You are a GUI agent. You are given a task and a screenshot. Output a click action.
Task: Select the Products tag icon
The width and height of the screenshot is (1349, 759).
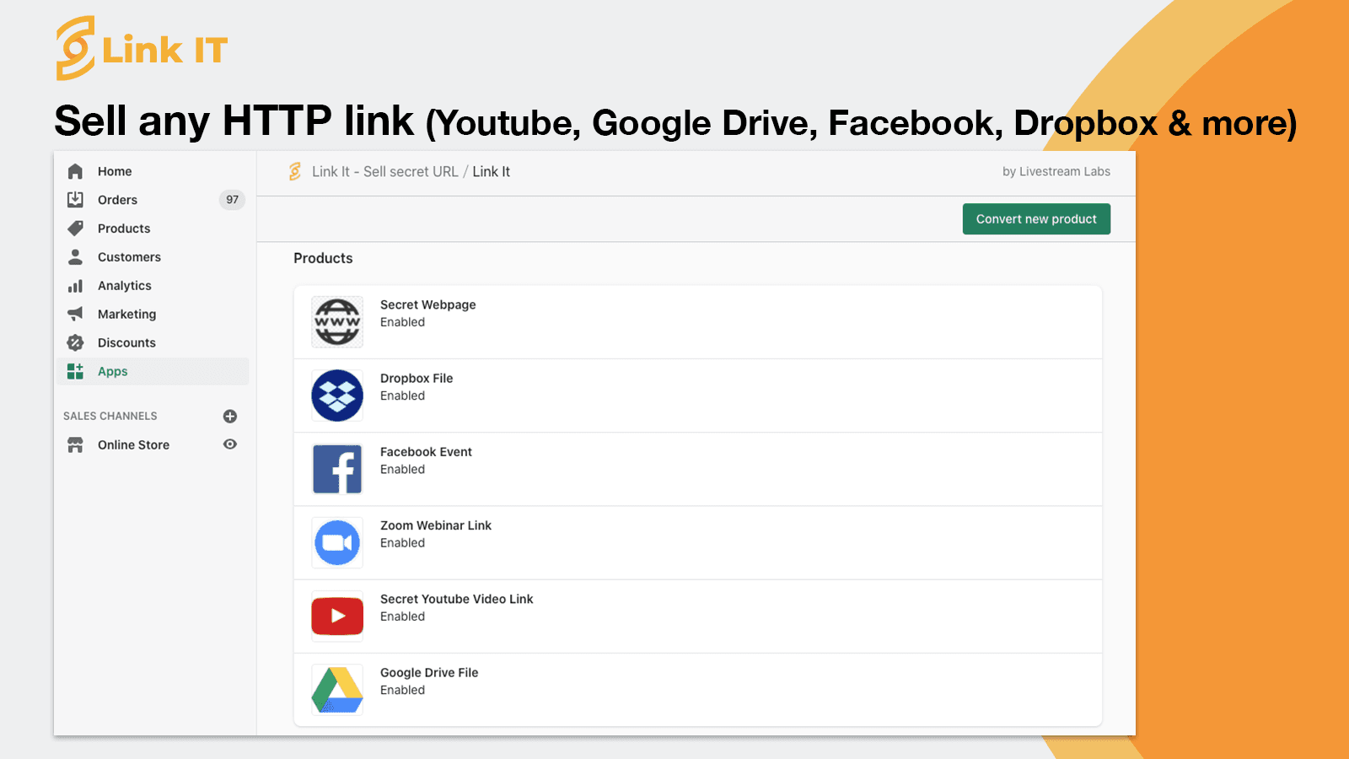[x=75, y=228]
